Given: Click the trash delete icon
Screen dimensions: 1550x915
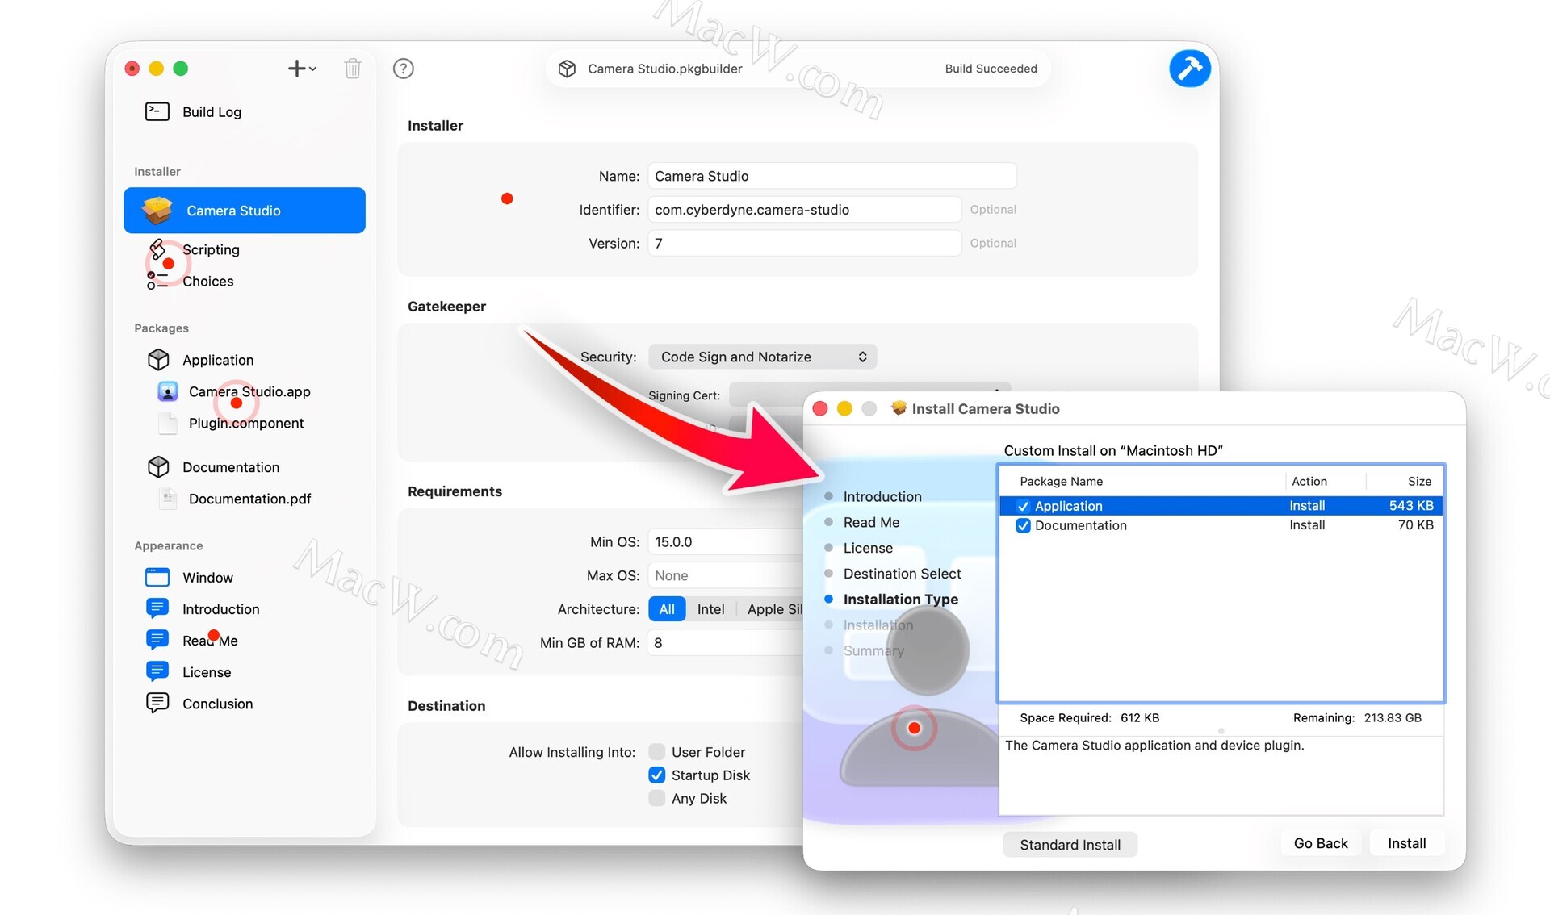Looking at the screenshot, I should click(352, 69).
